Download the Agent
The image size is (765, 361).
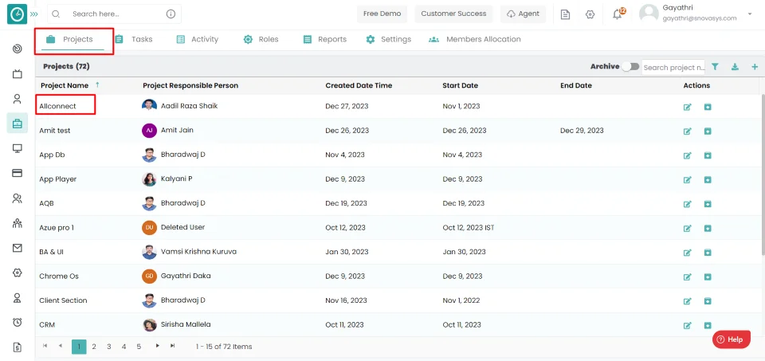tap(523, 14)
